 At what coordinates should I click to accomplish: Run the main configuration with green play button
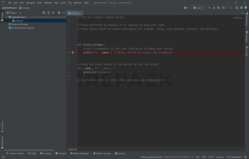coord(210,7)
